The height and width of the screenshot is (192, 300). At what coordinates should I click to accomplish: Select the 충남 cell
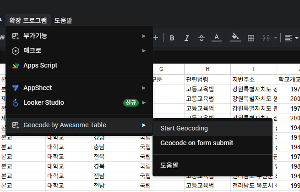[115, 147]
